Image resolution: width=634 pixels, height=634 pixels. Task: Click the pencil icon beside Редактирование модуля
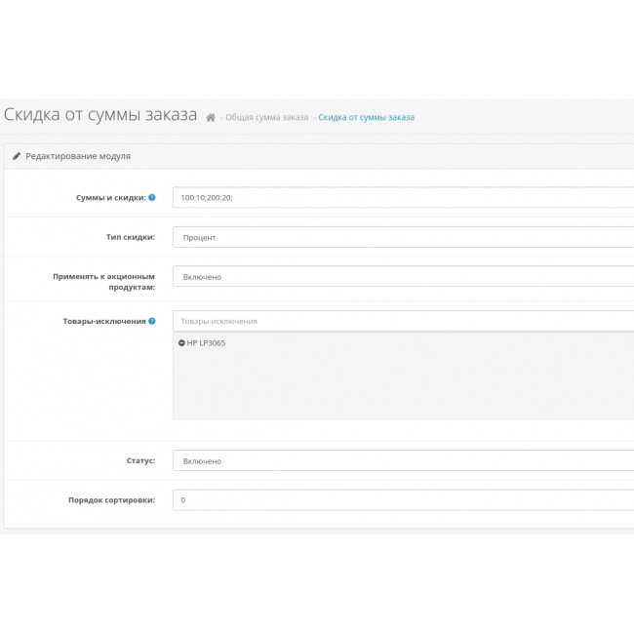coord(17,156)
